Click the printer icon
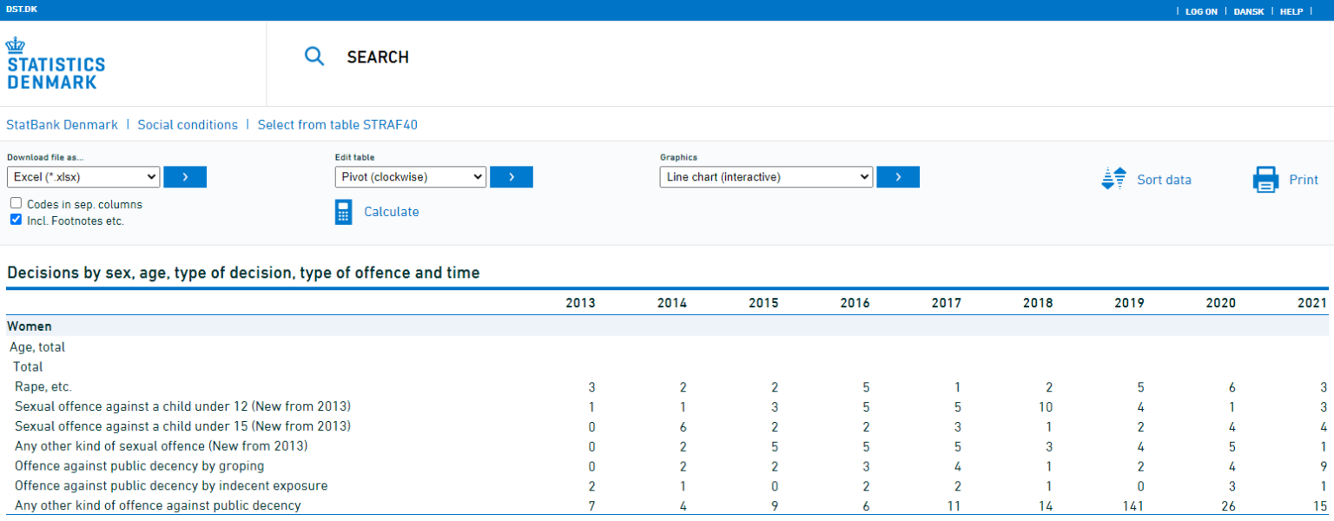 point(1265,180)
